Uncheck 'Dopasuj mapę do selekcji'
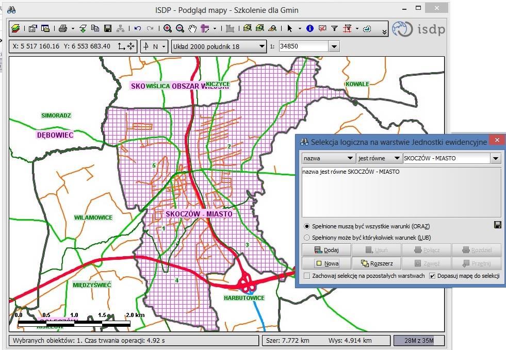This screenshot has width=506, height=350. [x=432, y=276]
